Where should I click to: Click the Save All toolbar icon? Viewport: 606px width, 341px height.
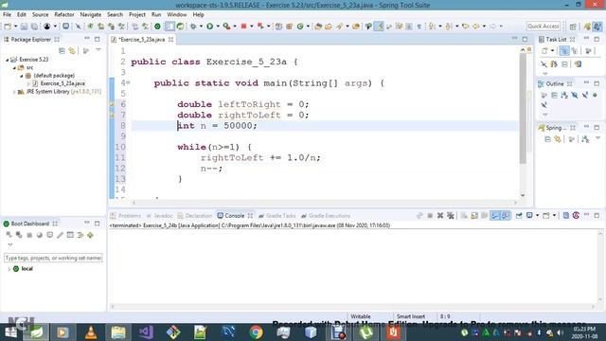(x=34, y=27)
